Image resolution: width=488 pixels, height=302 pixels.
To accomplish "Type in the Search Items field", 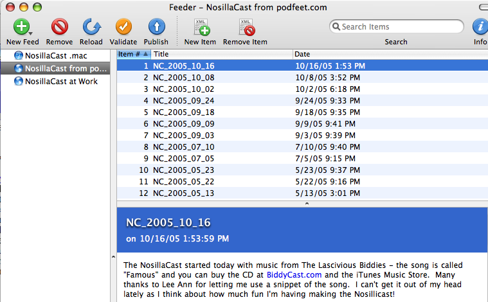I will pyautogui.click(x=399, y=27).
